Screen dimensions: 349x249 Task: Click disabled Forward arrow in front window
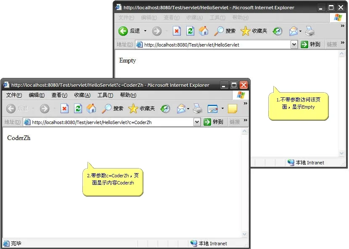tap(45, 109)
